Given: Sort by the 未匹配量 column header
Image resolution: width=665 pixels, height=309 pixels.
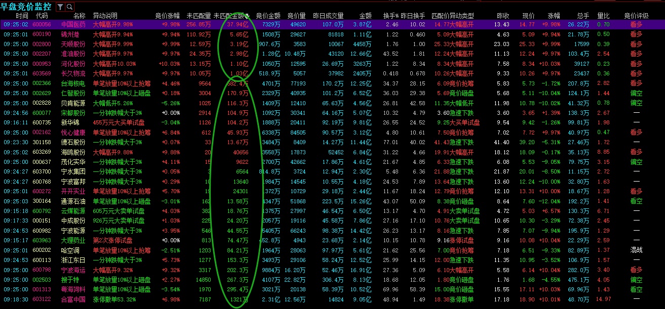Looking at the screenshot, I should 199,16.
